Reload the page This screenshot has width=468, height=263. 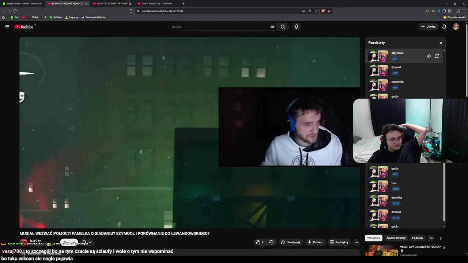15,11
